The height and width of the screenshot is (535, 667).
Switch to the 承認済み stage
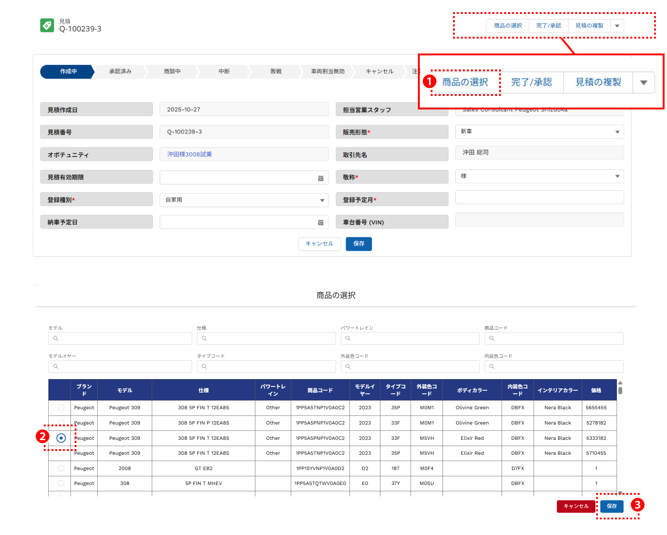coord(120,72)
